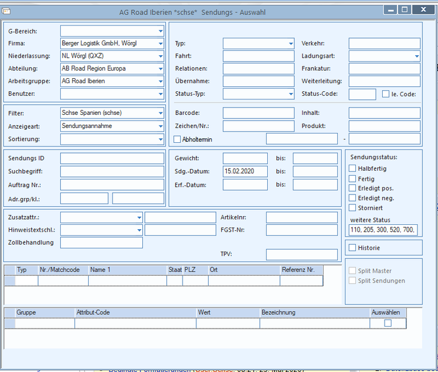The image size is (438, 372).
Task: Check the Abholtermin option
Action: [177, 139]
